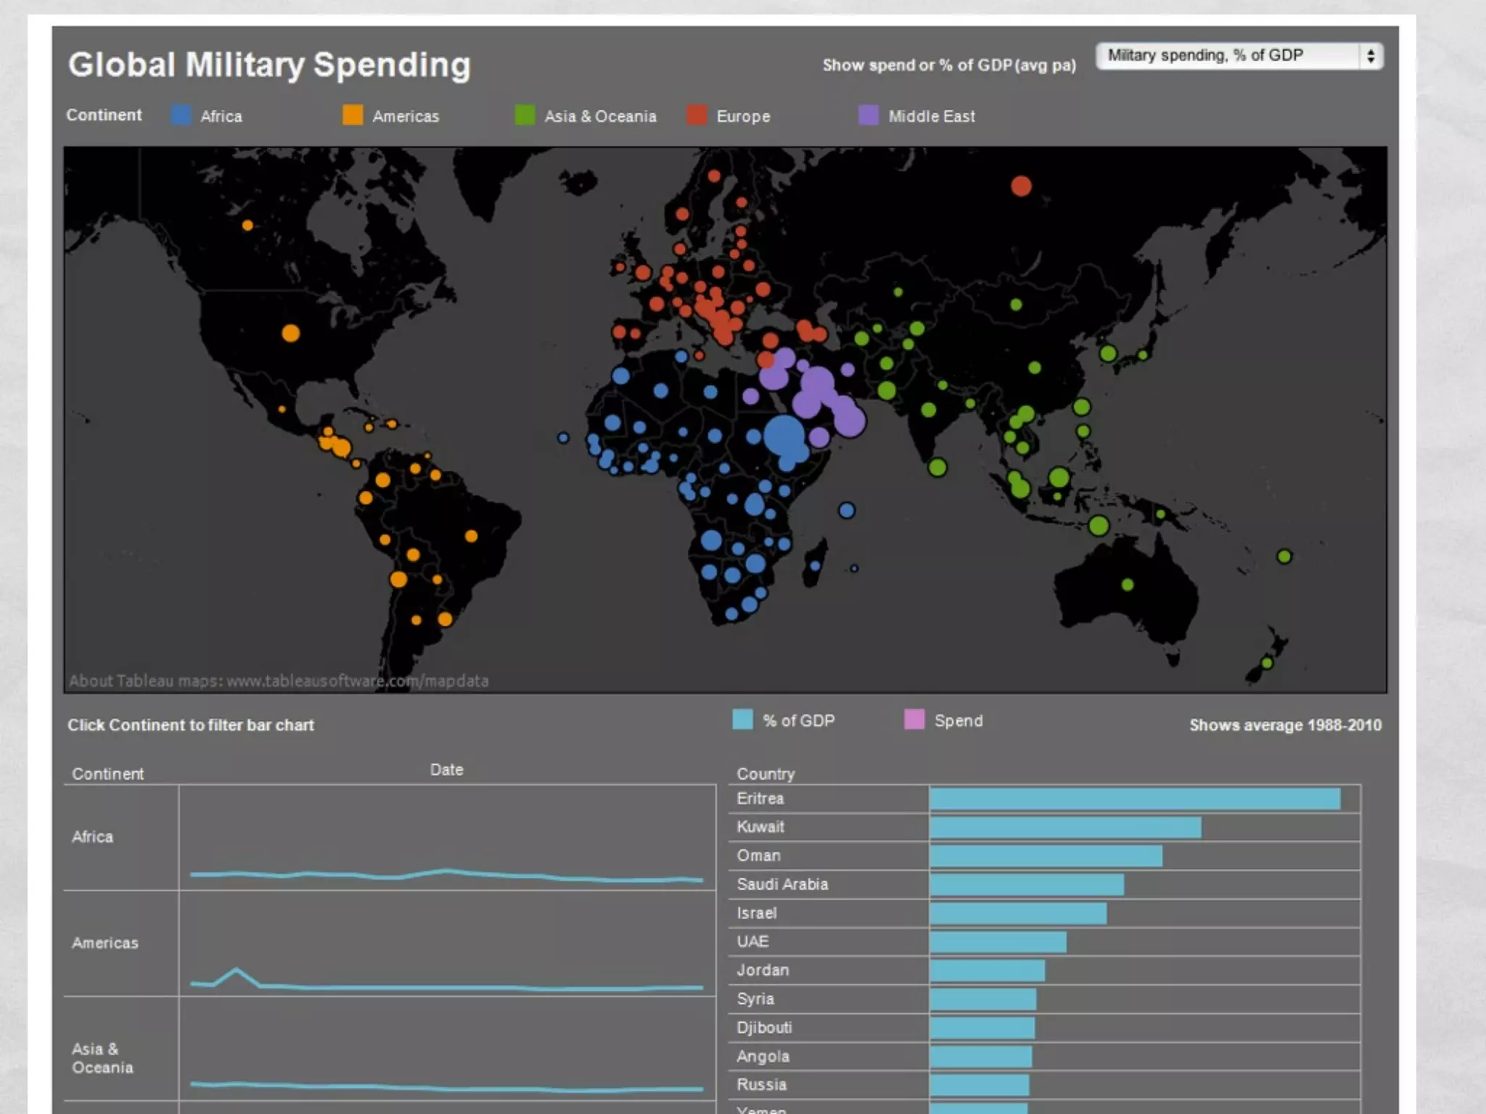Click the Russia marker on the map

1021,186
